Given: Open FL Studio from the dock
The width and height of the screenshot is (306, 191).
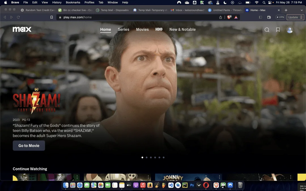Looking at the screenshot, I should [x=164, y=185].
